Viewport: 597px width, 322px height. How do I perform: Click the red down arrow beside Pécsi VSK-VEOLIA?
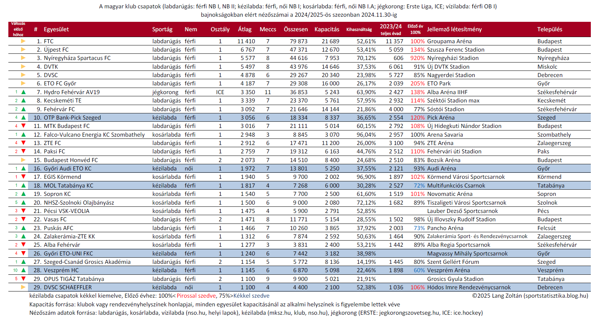point(24,211)
